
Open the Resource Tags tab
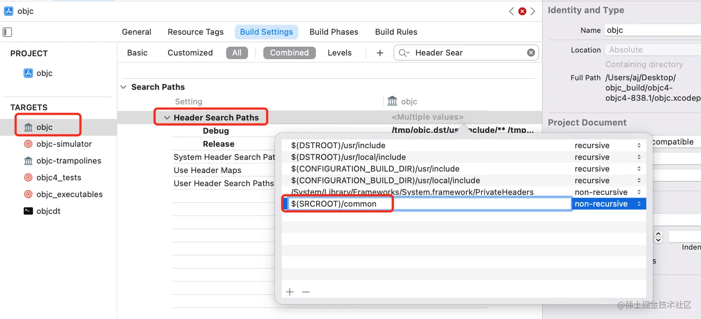pyautogui.click(x=196, y=32)
